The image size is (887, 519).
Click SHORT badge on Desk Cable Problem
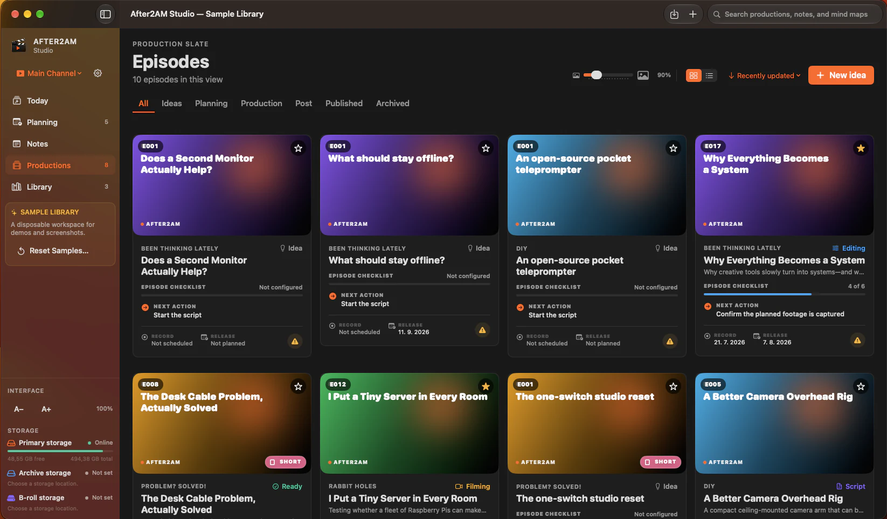point(286,462)
